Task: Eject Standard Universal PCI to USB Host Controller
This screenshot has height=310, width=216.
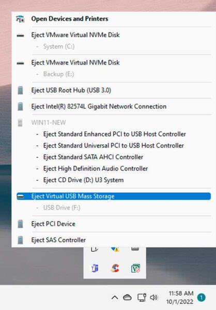Action: click(x=113, y=146)
